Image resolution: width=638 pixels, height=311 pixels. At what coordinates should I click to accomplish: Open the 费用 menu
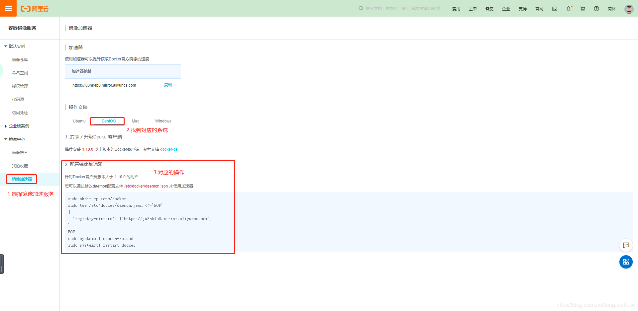456,9
